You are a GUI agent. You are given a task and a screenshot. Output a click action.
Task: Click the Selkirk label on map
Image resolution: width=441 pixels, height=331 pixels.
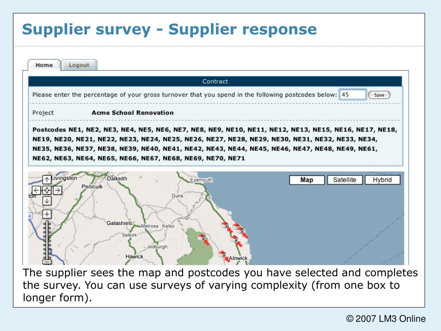(x=129, y=235)
